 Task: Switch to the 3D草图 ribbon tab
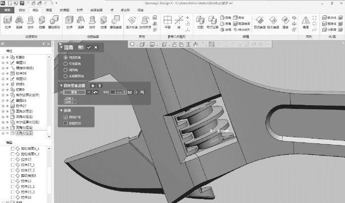(x=64, y=10)
